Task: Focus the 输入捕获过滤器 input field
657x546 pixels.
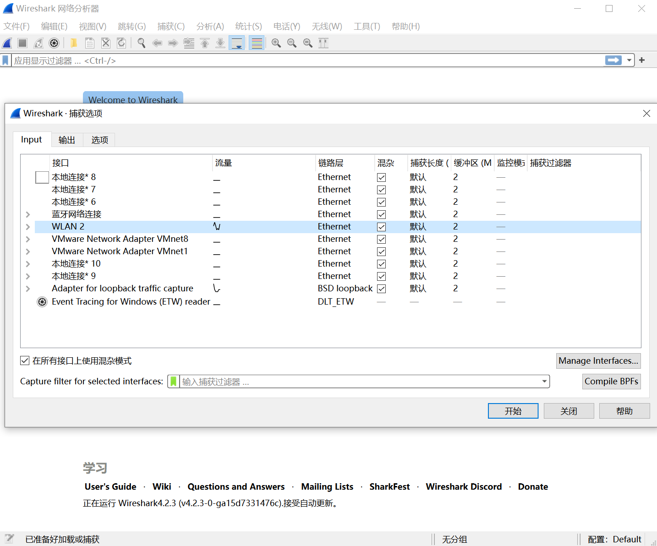Action: tap(360, 382)
